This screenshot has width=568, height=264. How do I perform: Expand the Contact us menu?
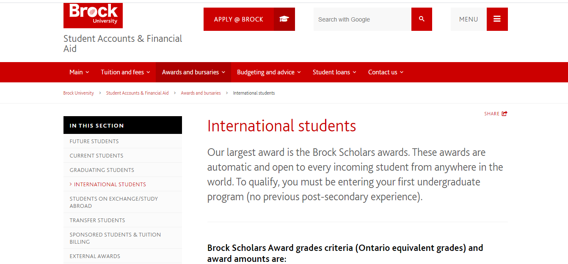click(x=386, y=72)
